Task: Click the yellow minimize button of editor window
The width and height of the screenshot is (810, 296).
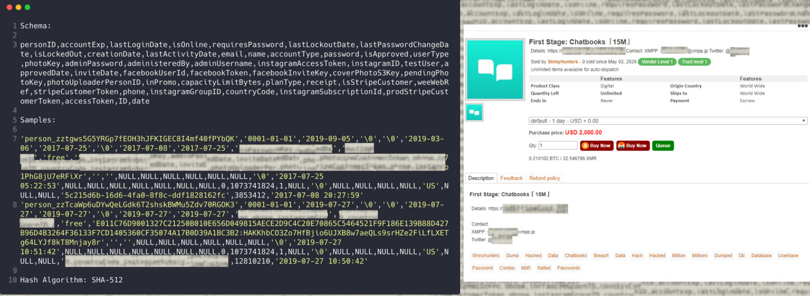Action: pos(19,7)
